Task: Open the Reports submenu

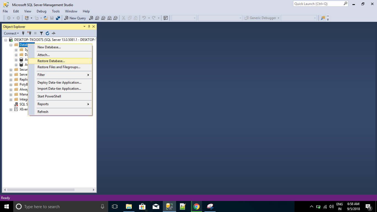Action: tap(60, 104)
